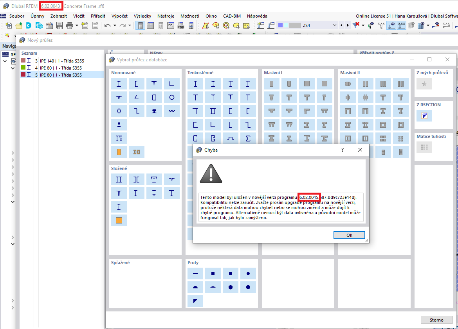Open the Zobrazit menu
Image resolution: width=458 pixels, height=329 pixels.
coord(58,16)
